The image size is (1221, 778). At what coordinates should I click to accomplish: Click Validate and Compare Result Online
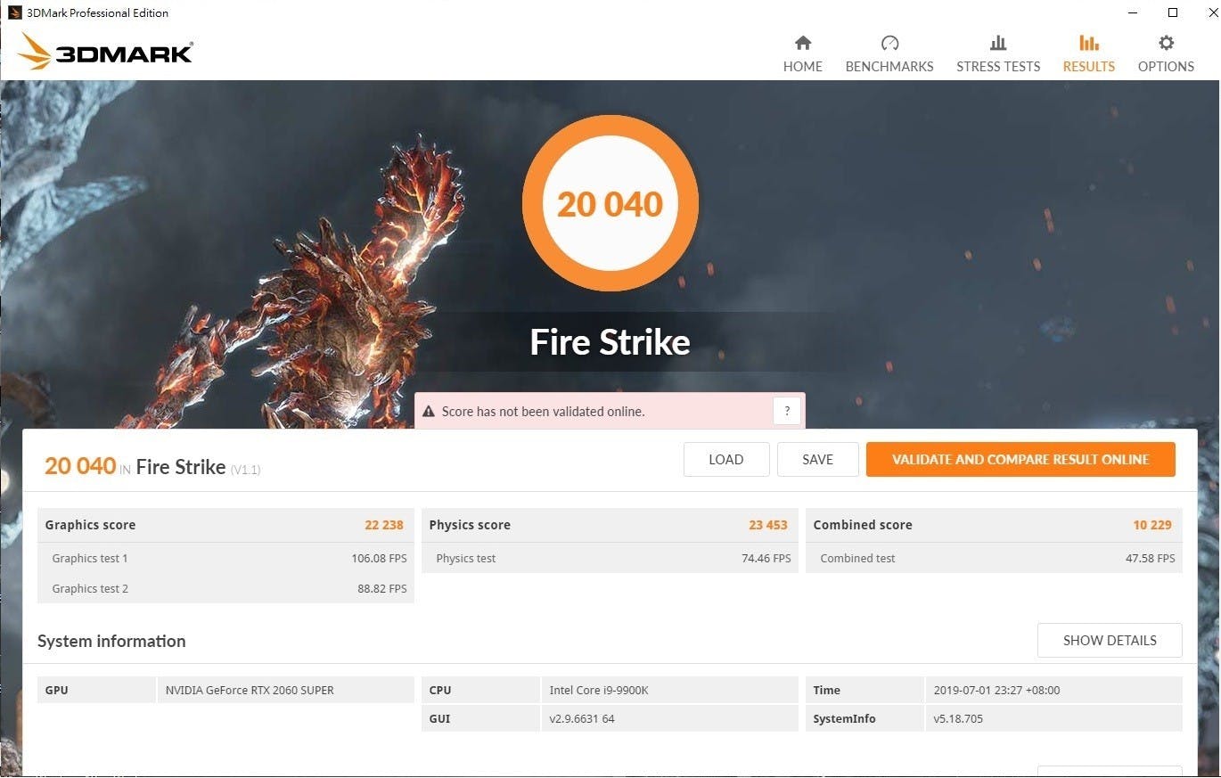(1020, 460)
